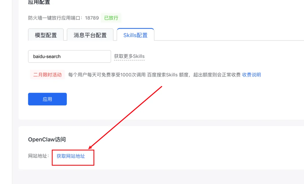Click the green 已放行 status badge
The image size is (304, 184).
tap(111, 17)
